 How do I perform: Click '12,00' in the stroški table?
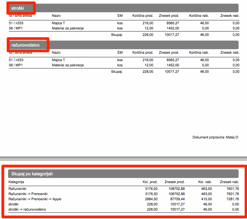[149, 28]
